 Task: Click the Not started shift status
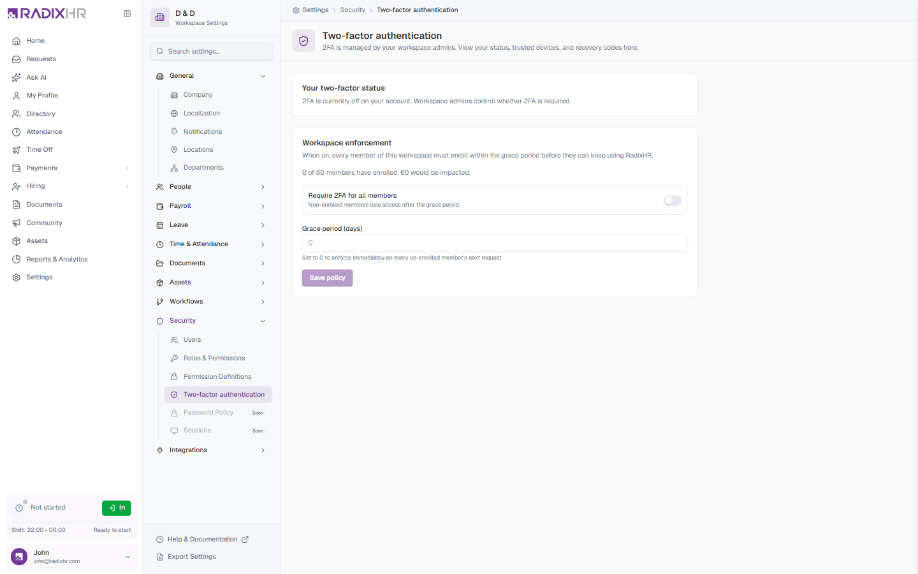coord(48,508)
